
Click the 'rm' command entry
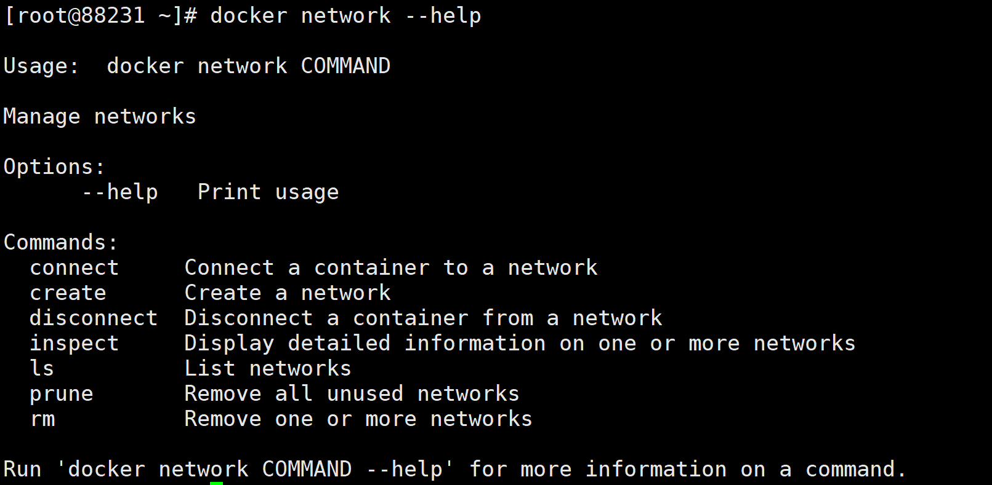tap(43, 419)
